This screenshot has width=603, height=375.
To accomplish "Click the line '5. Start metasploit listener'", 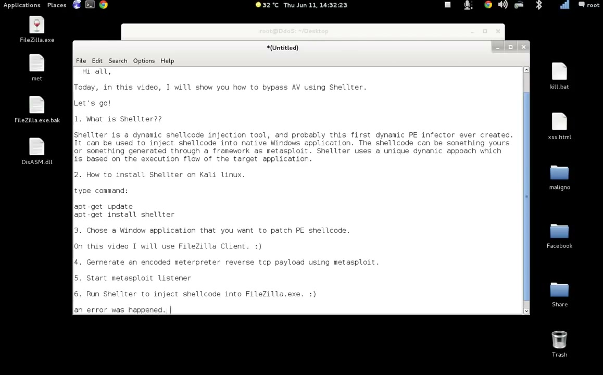I will [x=132, y=278].
